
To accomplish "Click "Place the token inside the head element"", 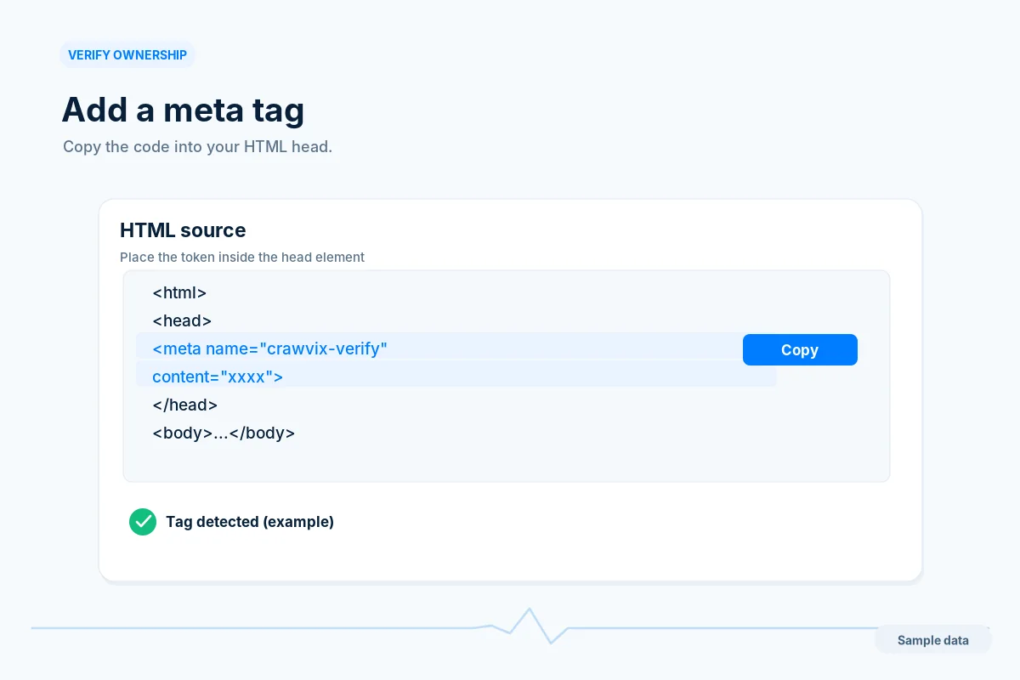I will coord(242,257).
